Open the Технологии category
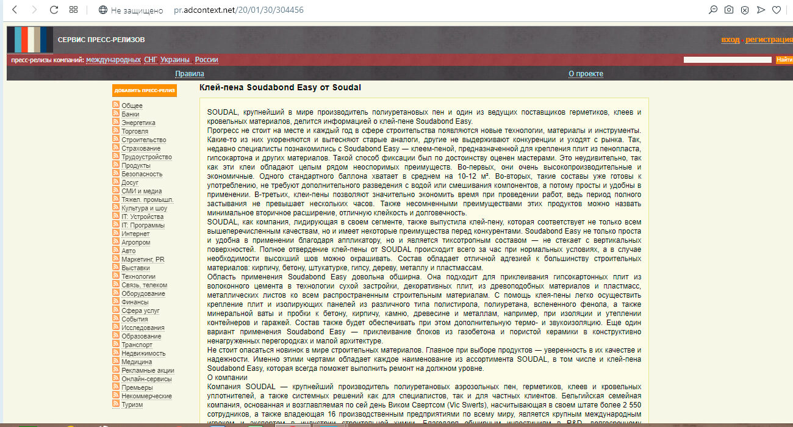This screenshot has height=427, width=793. pos(138,276)
